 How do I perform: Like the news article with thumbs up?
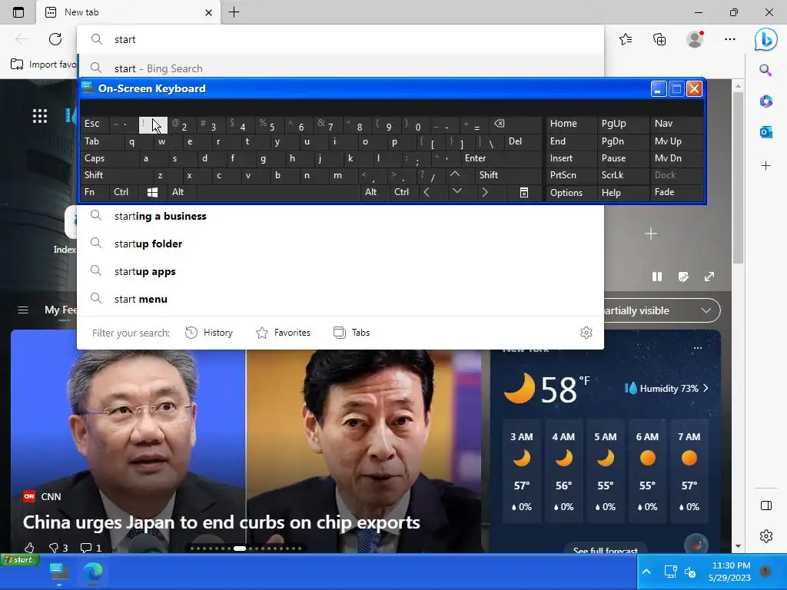coord(29,547)
